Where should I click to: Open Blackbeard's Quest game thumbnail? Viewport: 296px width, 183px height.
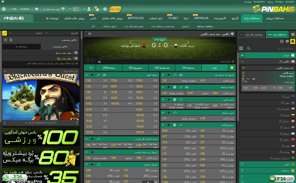point(41,97)
